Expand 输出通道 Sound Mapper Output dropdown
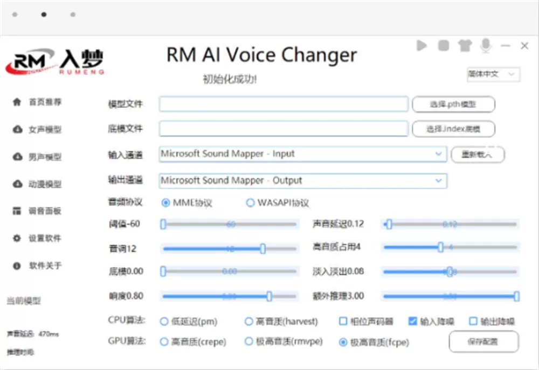The height and width of the screenshot is (370, 539). pyautogui.click(x=303, y=181)
